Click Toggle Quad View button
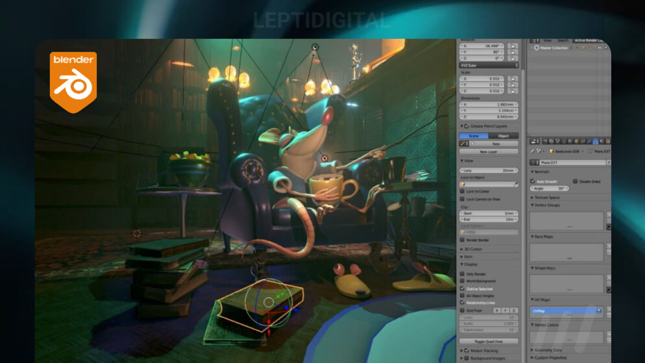 pyautogui.click(x=489, y=341)
